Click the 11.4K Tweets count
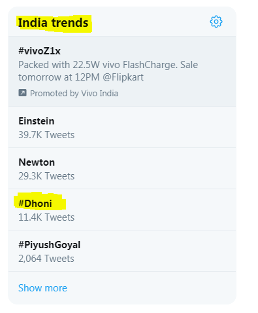This screenshot has height=313, width=258. pyautogui.click(x=46, y=217)
